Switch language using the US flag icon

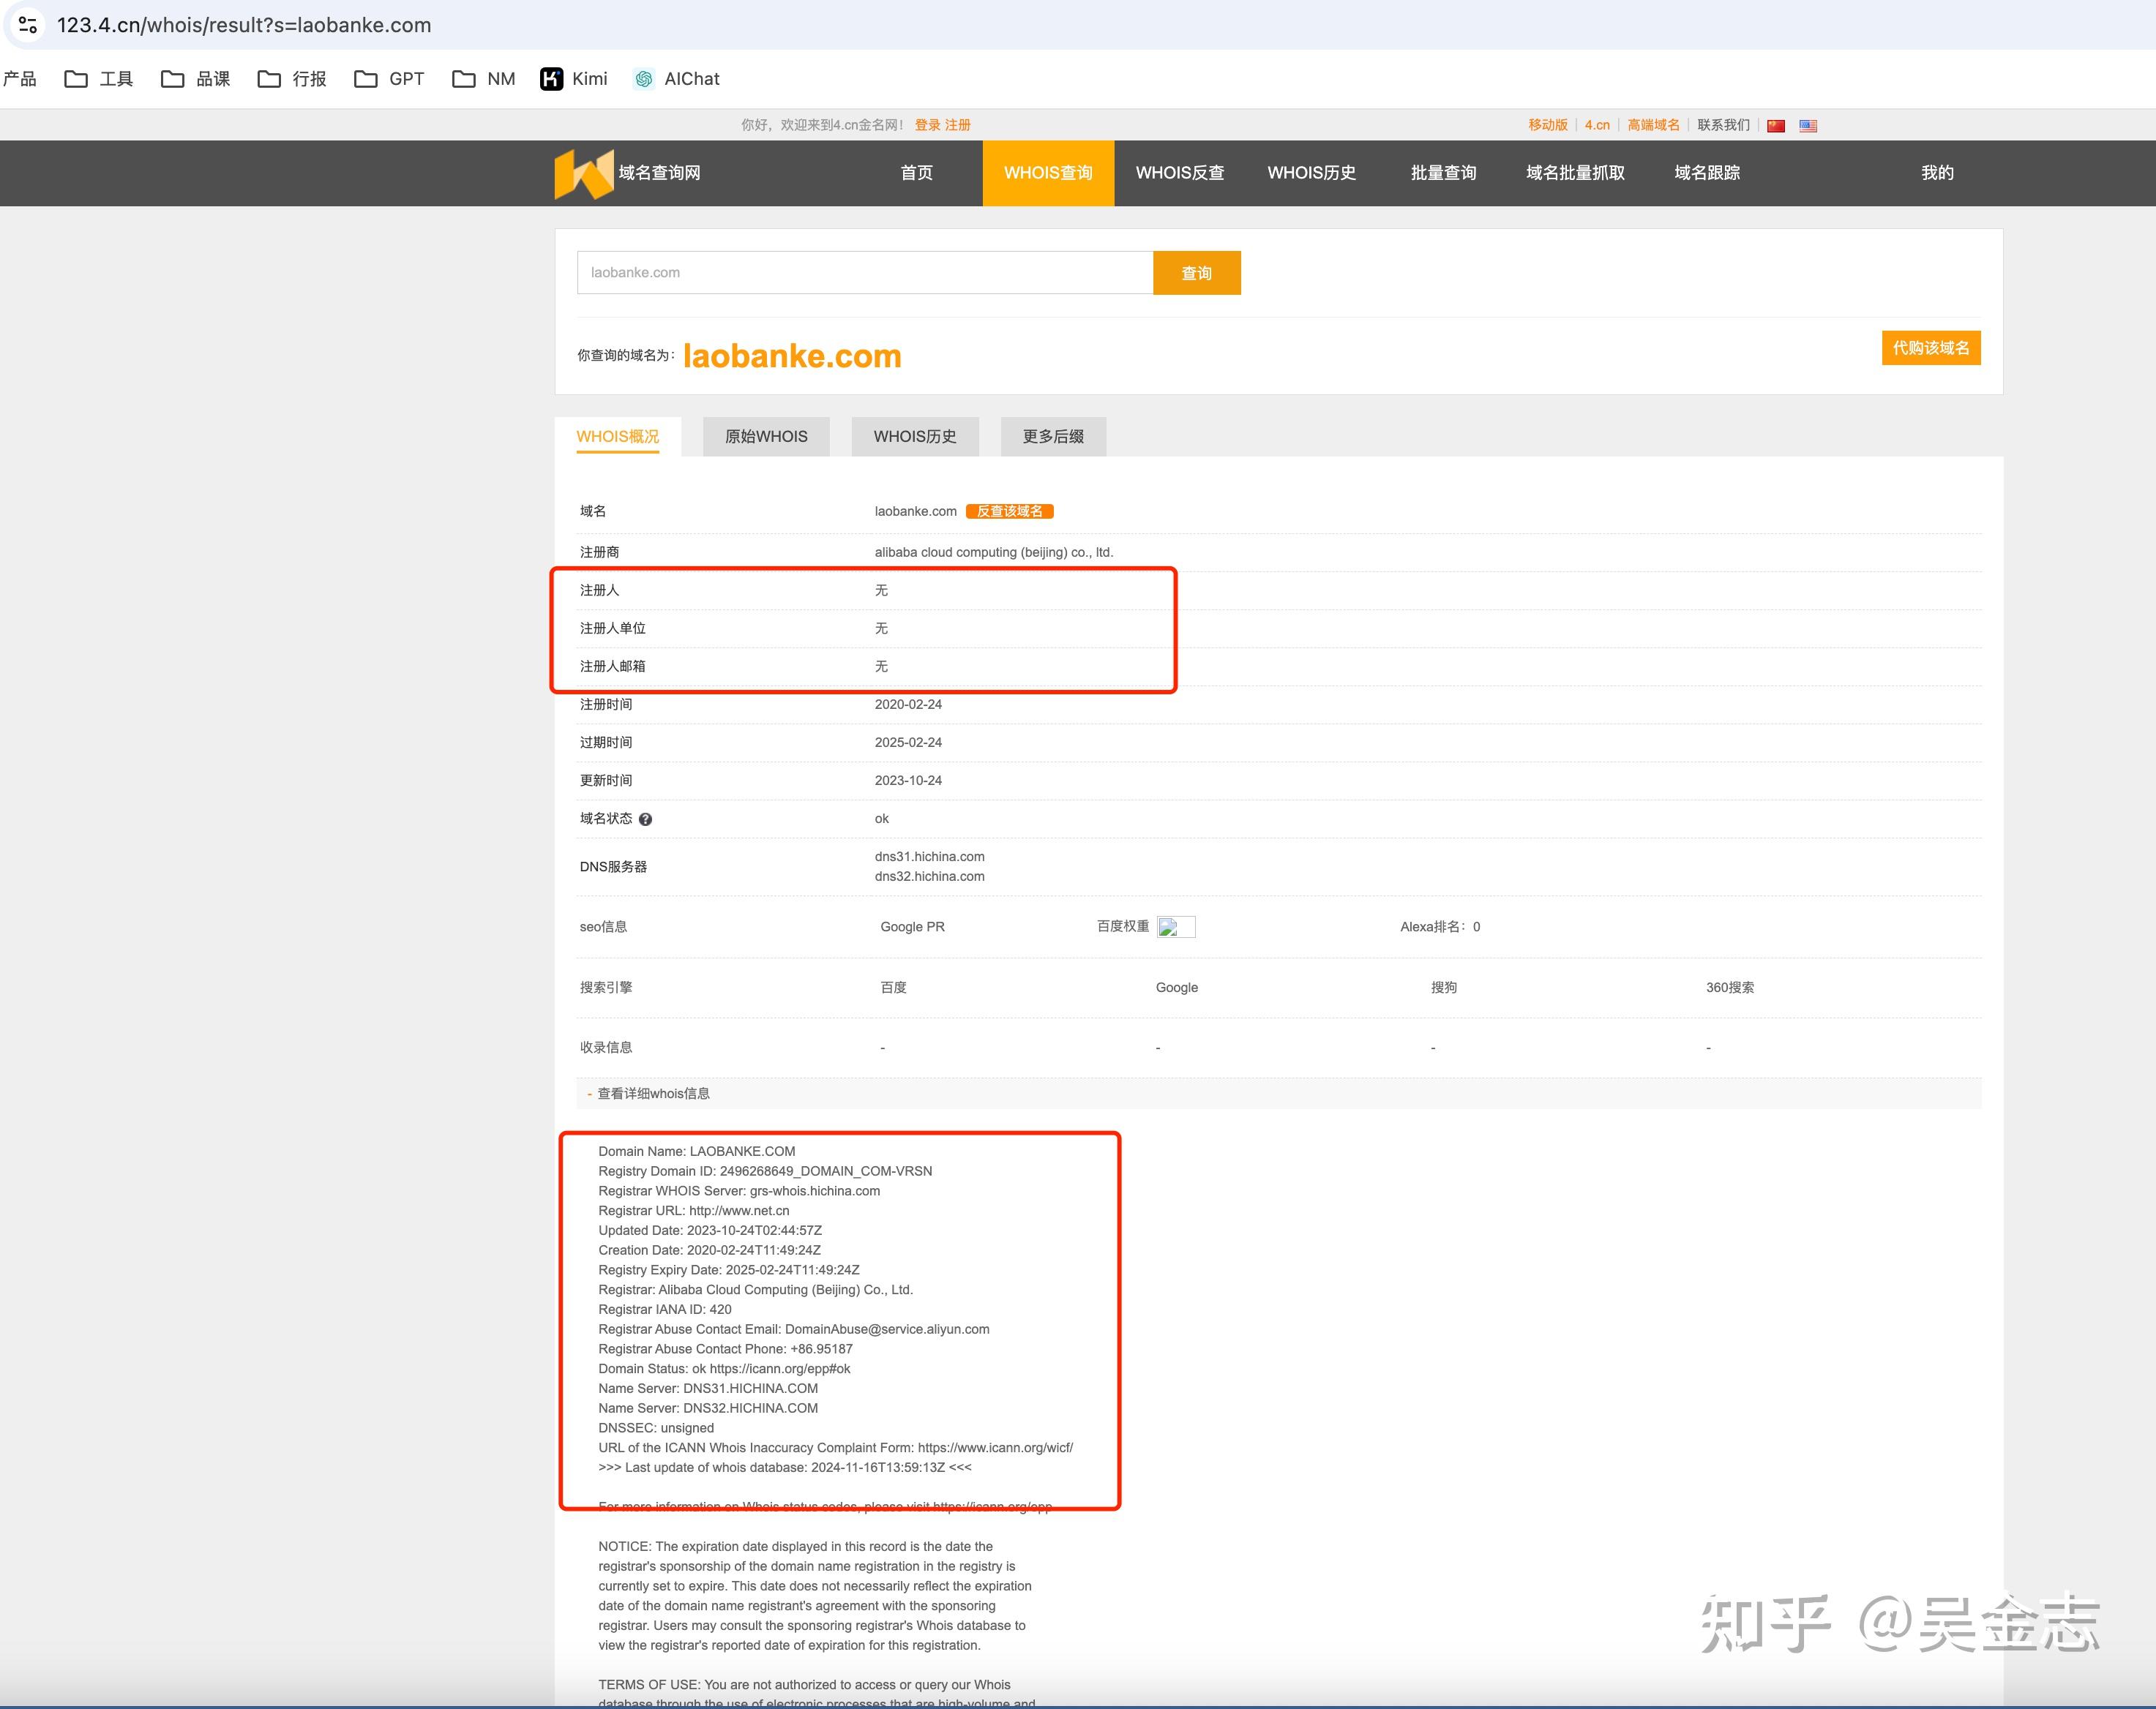pos(1809,125)
